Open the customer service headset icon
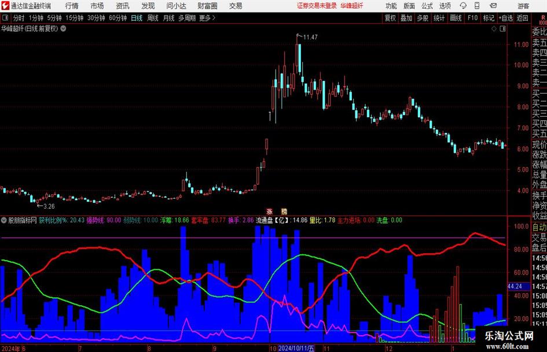This screenshot has height=352, width=547. (463, 6)
